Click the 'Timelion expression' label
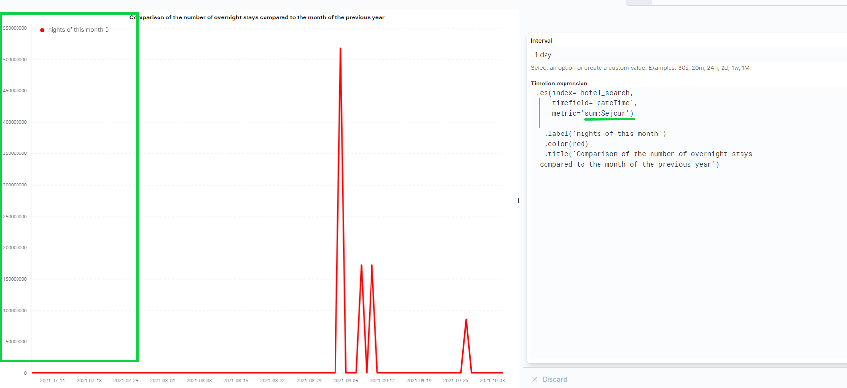 tap(559, 84)
